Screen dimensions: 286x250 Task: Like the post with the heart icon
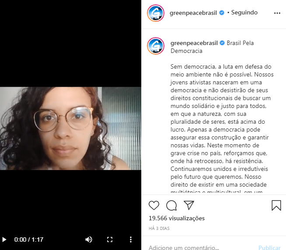coord(154,205)
